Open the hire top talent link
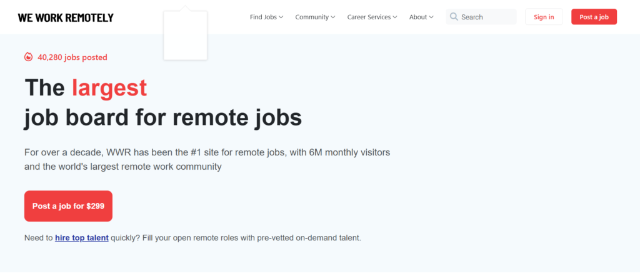 [82, 238]
